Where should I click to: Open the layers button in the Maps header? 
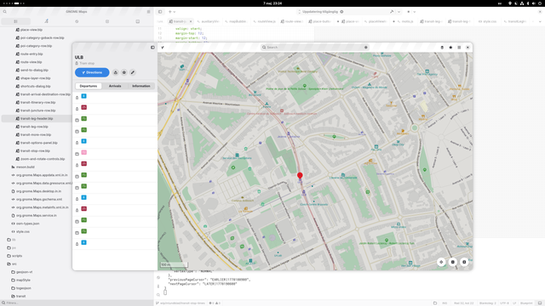coord(442,48)
